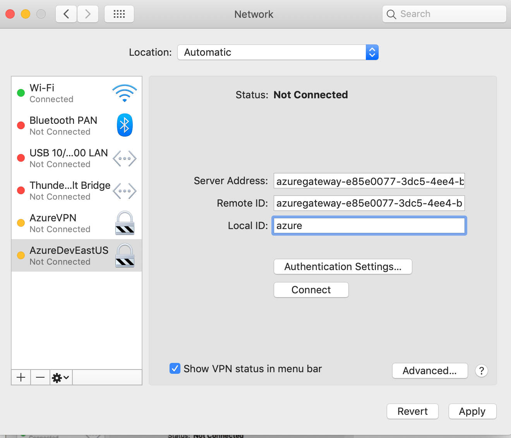
Task: Close the Network window
Action: [x=10, y=14]
